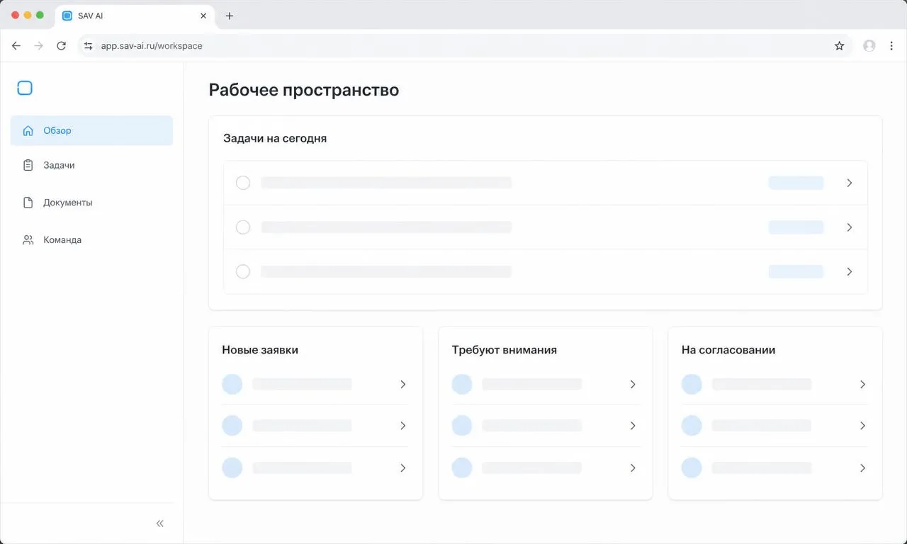View site information icon in address bar

(89, 46)
